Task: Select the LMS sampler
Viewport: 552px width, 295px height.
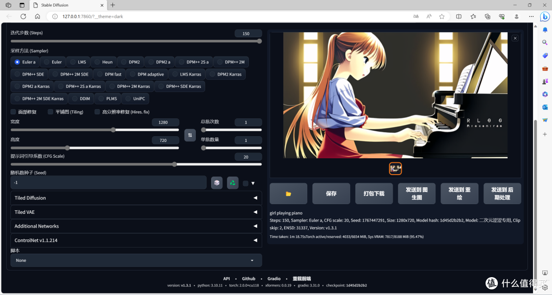Action: point(78,62)
